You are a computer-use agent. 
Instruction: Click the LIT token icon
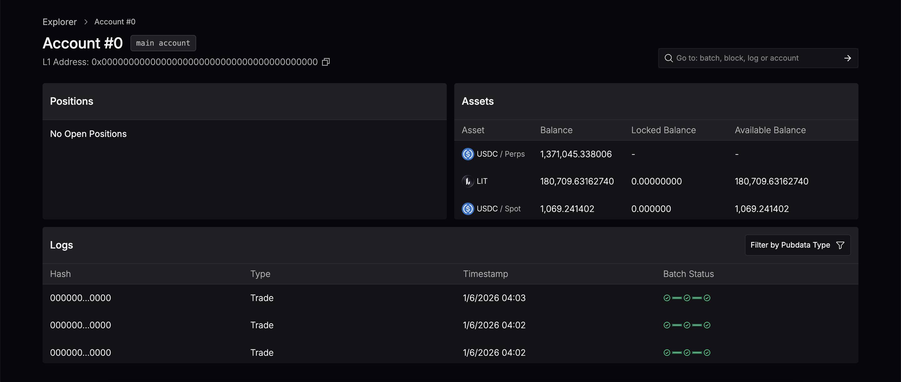[x=468, y=181]
